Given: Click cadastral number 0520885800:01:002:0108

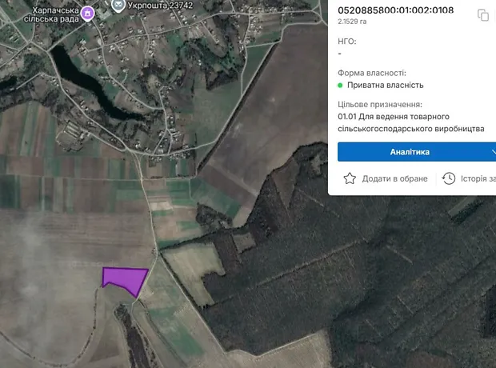Looking at the screenshot, I should [x=395, y=10].
